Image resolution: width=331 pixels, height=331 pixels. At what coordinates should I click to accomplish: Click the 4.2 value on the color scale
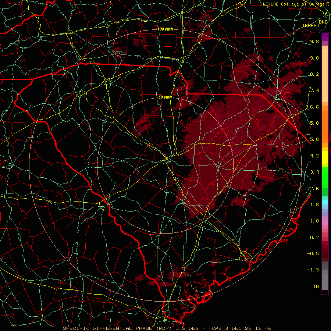pos(314,156)
